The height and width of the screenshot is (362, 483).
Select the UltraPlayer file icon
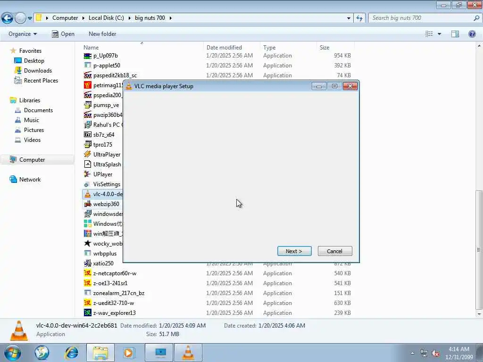pos(87,155)
